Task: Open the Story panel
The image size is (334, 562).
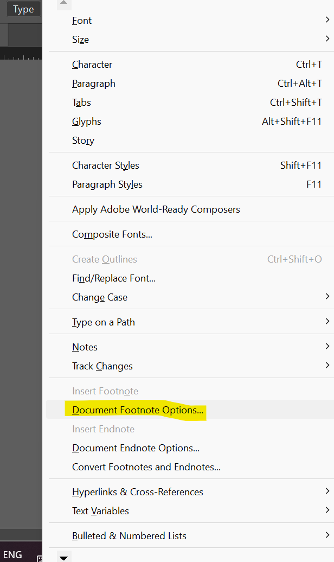Action: pos(83,140)
